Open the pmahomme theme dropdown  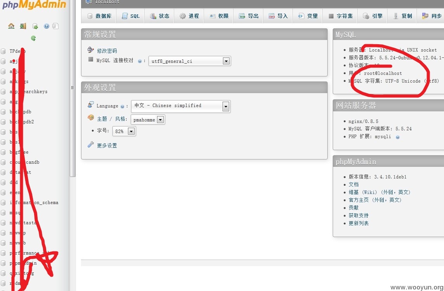click(147, 120)
